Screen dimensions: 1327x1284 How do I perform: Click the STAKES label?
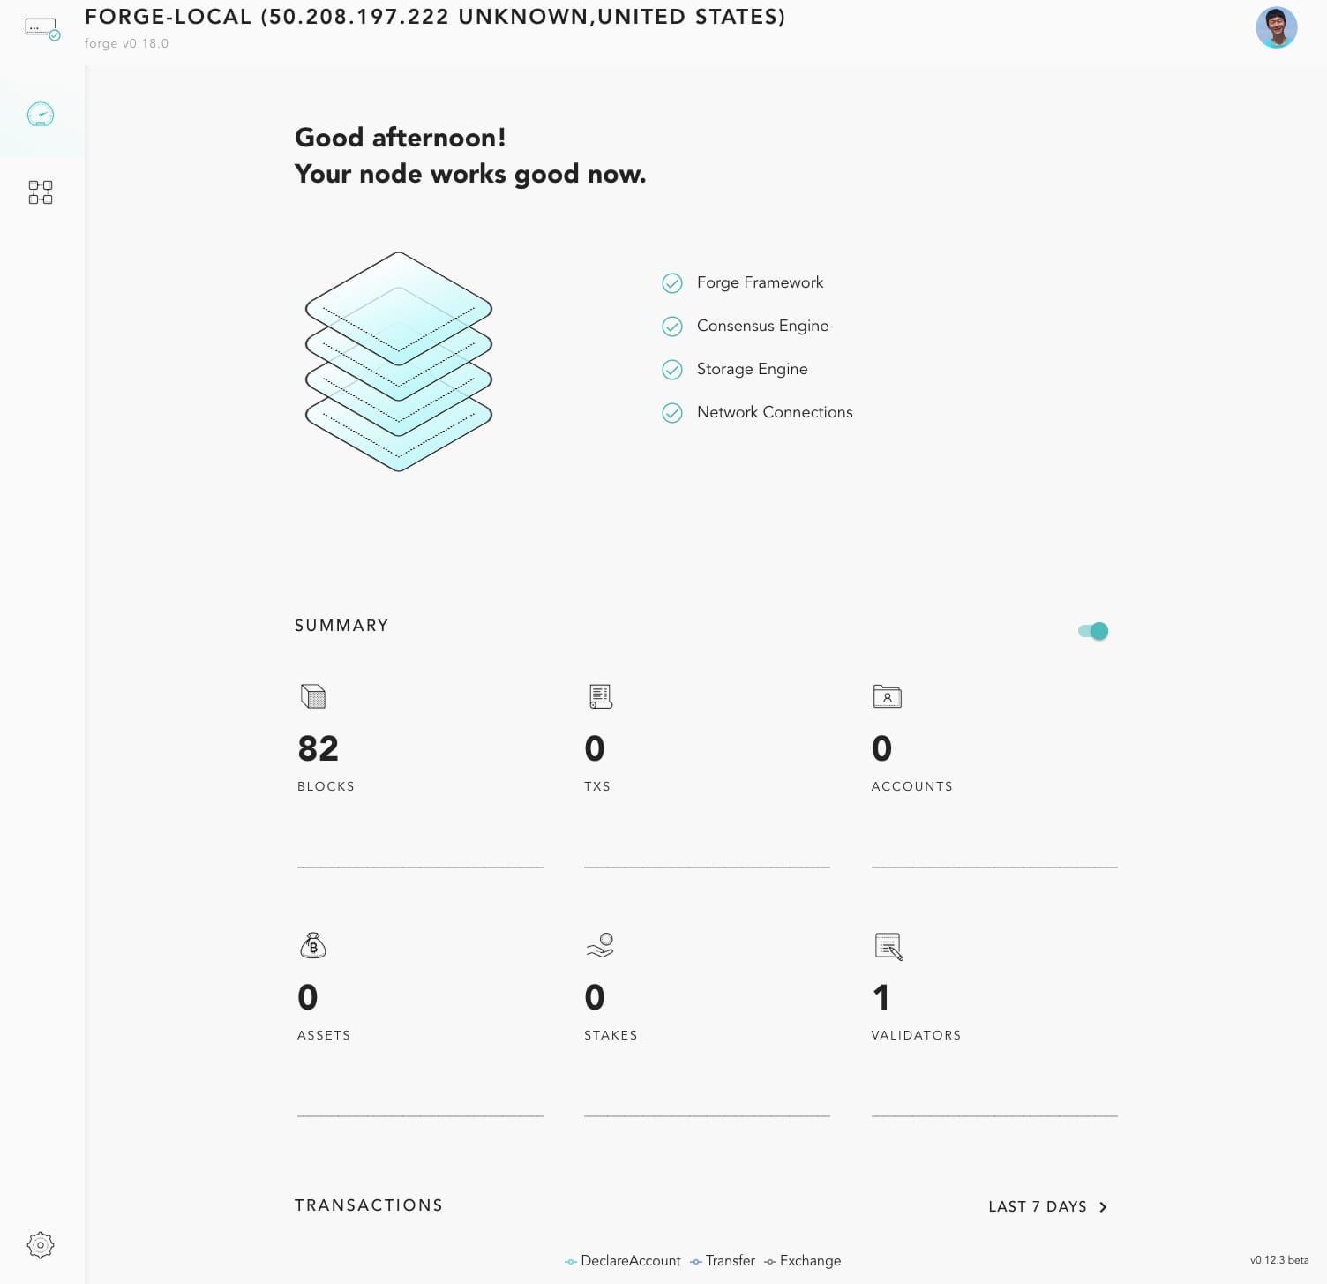(611, 1035)
